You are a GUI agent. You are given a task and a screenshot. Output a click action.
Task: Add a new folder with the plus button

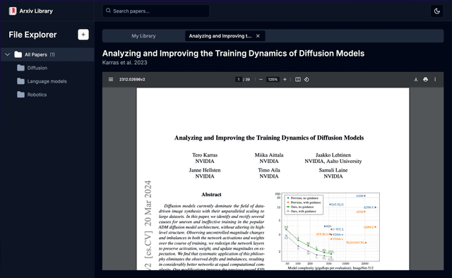pyautogui.click(x=83, y=35)
